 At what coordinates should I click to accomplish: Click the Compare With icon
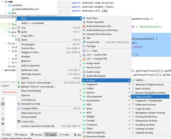click(19, 108)
